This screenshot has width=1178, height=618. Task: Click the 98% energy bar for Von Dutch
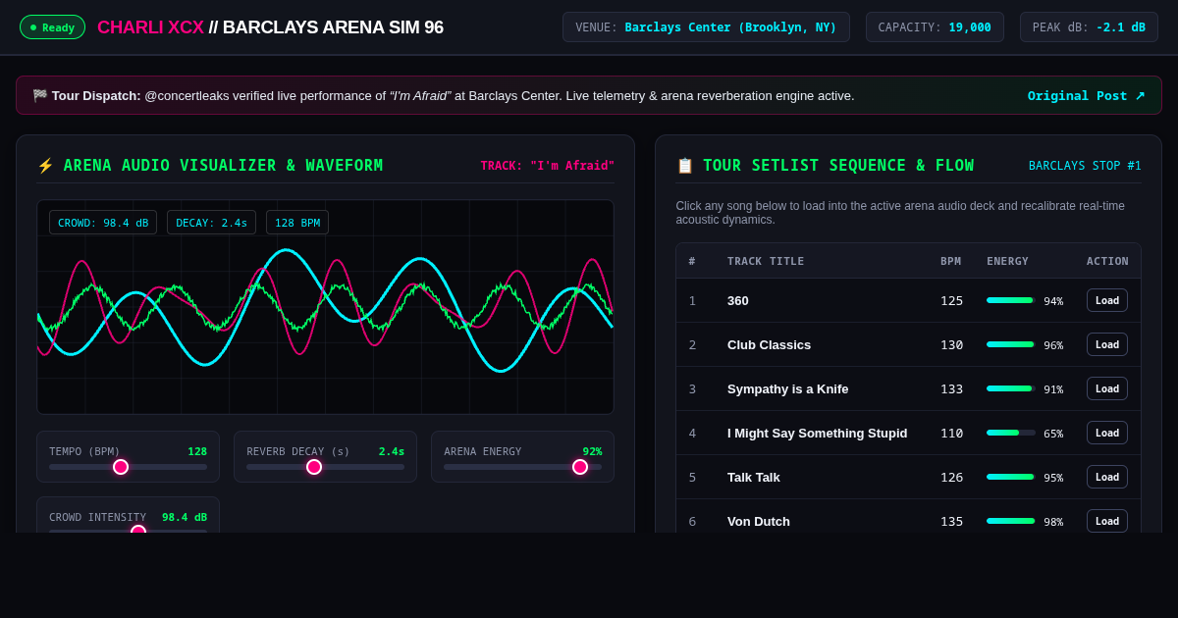[x=1011, y=521]
